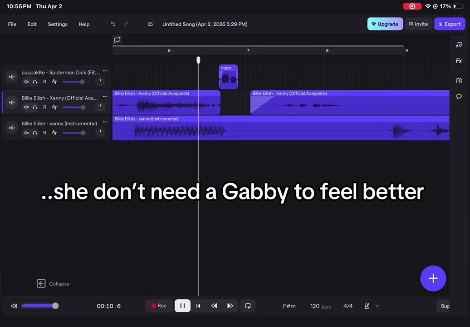Image resolution: width=470 pixels, height=327 pixels.
Task: Click the Invite button
Action: (418, 24)
